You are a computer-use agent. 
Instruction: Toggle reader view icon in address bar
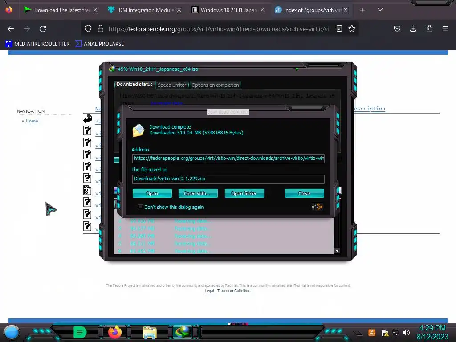click(339, 28)
